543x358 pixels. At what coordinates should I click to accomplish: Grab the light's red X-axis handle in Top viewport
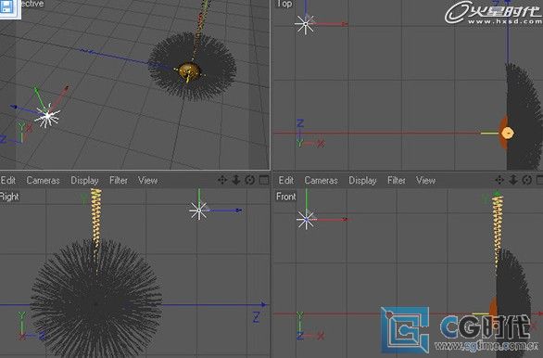[x=344, y=24]
